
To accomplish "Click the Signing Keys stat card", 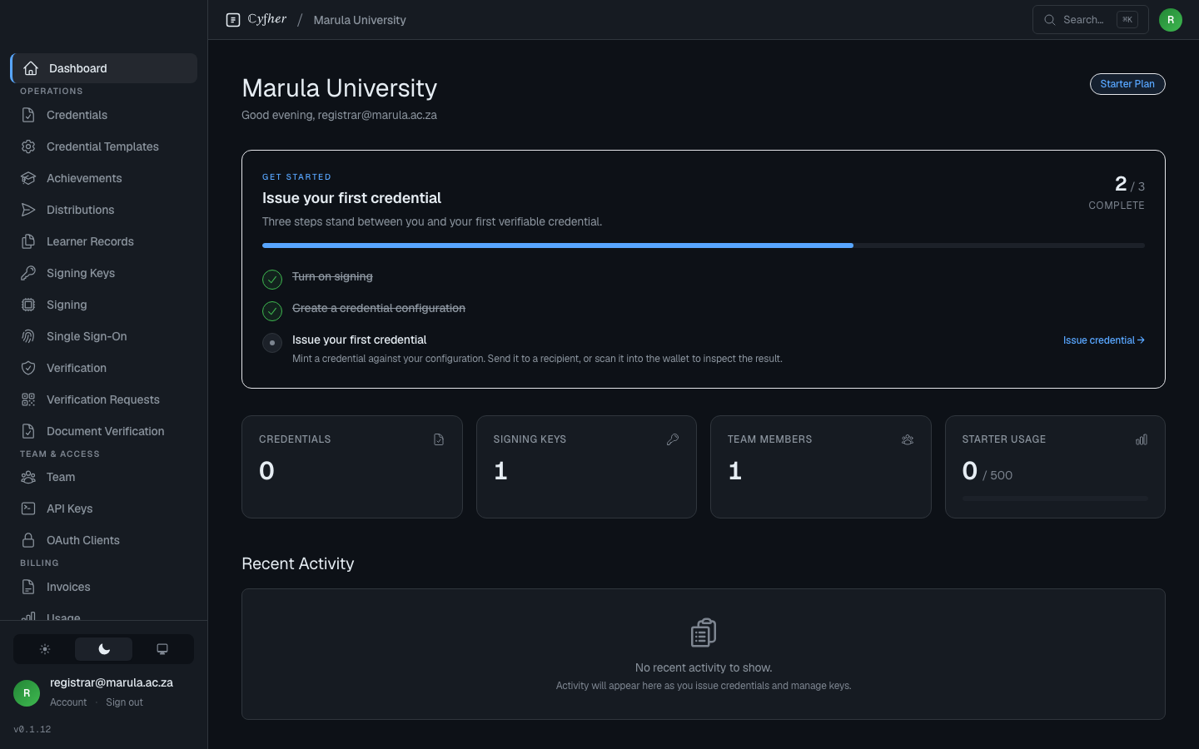I will click(x=586, y=467).
